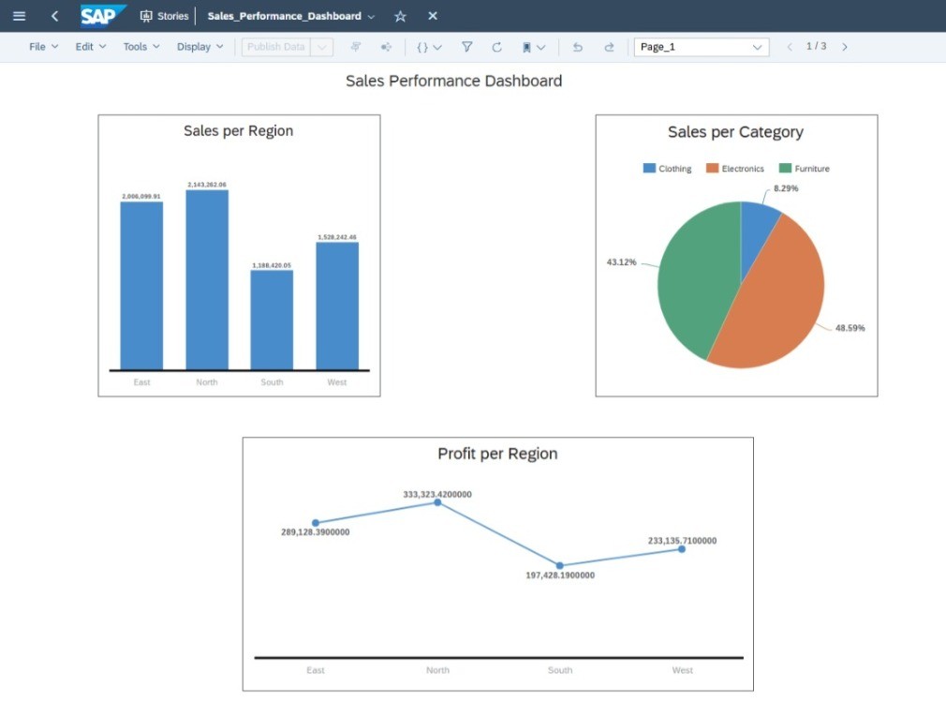The image size is (946, 717).
Task: Click the Electronics legend label
Action: tap(743, 169)
